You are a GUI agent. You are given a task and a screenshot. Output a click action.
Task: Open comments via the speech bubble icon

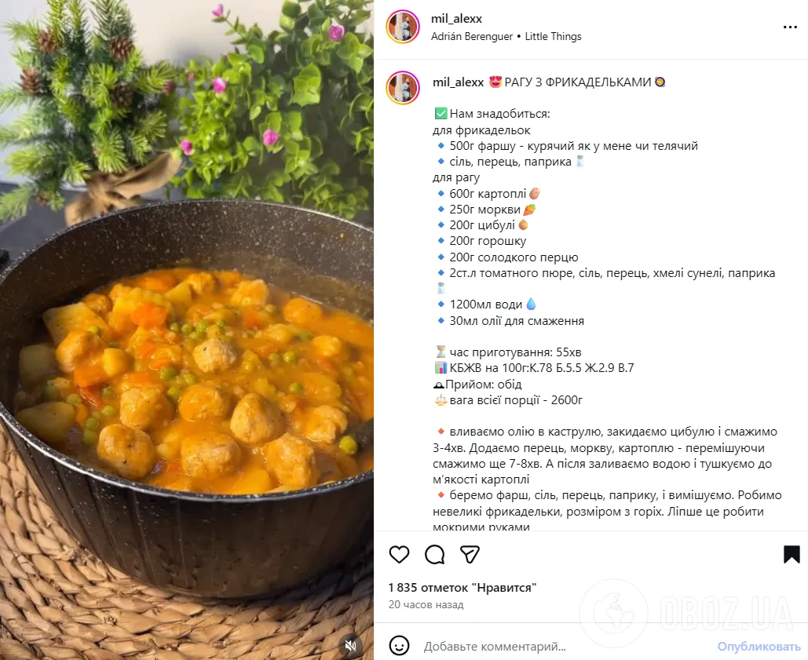[x=434, y=555]
